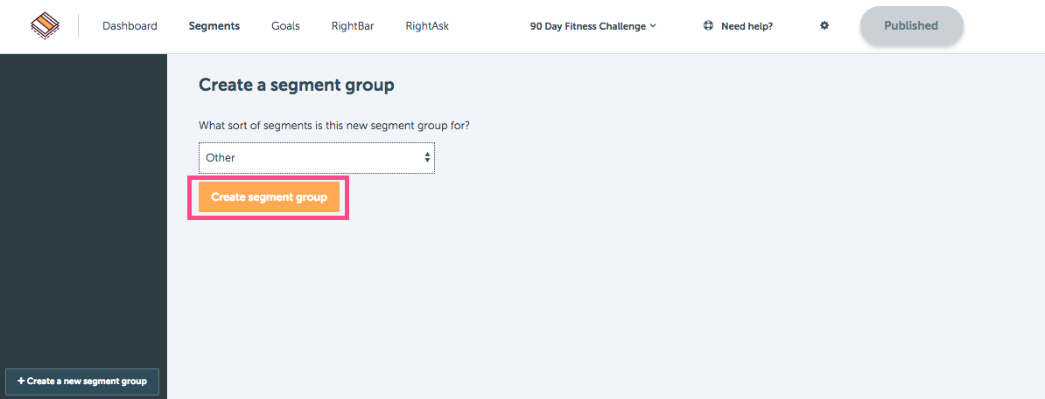
Task: Open the RightAsk section
Action: pos(427,26)
